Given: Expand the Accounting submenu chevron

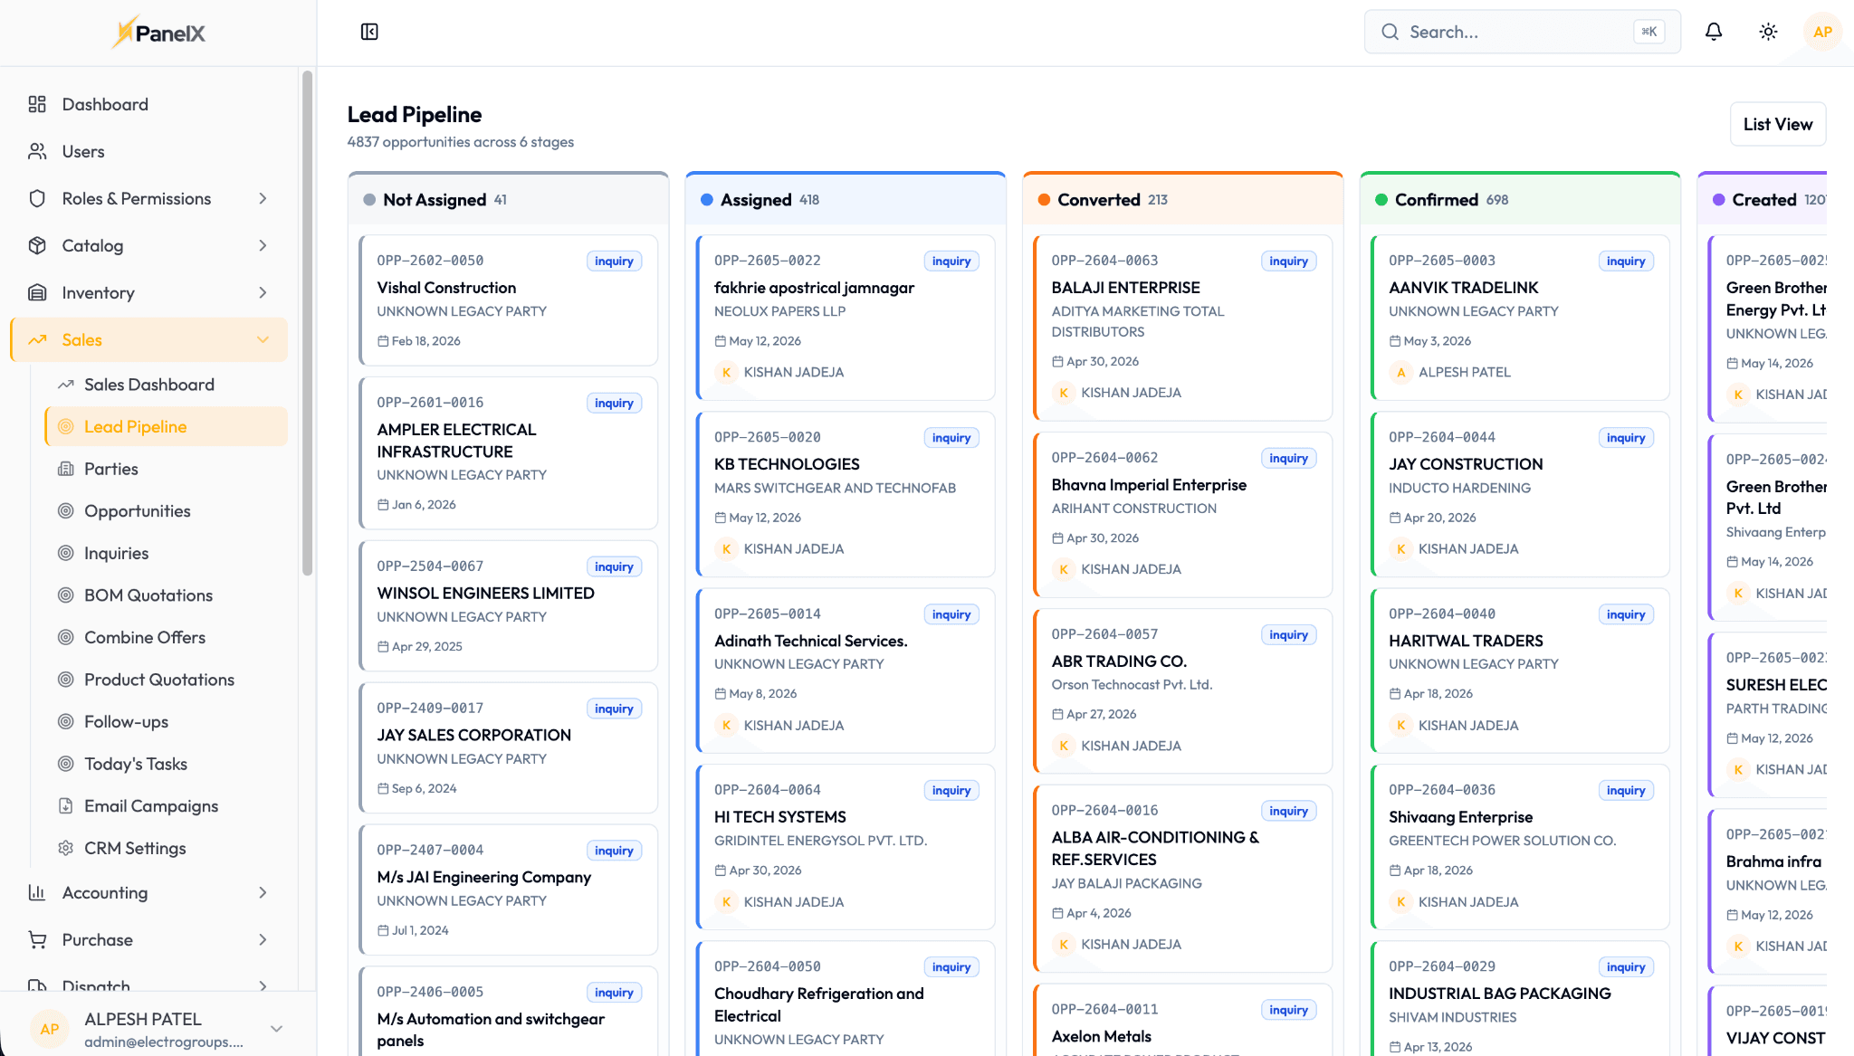Looking at the screenshot, I should (263, 892).
